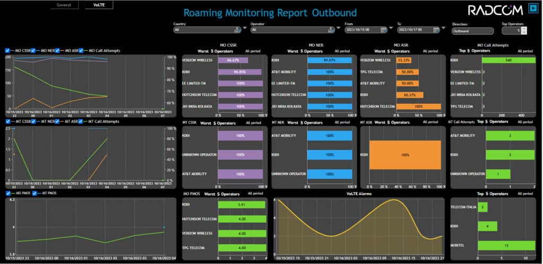Toggle the MT CSSR series checkbox
This screenshot has height=264, width=543.
tap(7, 121)
